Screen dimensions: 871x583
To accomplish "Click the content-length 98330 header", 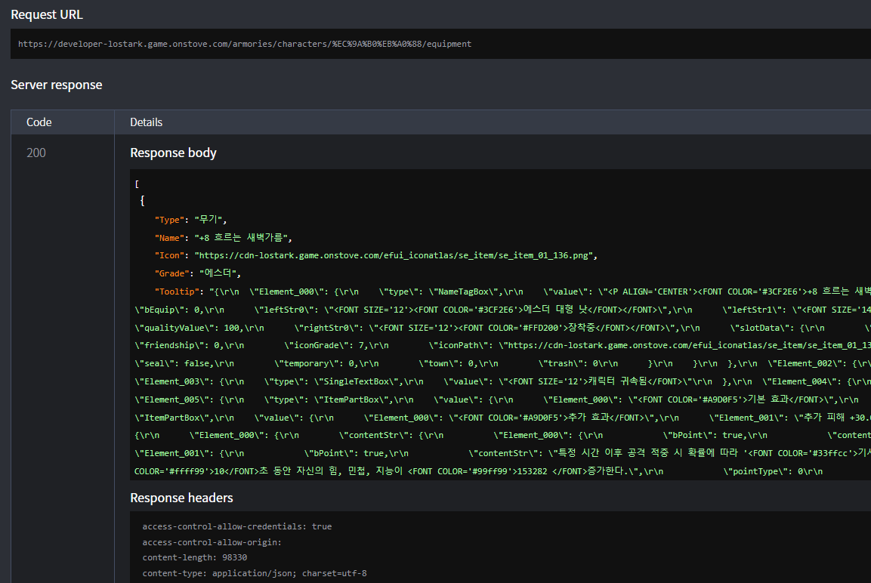I will [194, 557].
